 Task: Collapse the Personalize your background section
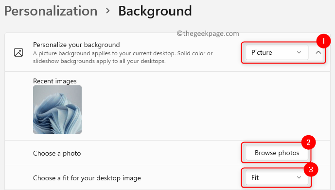point(318,52)
